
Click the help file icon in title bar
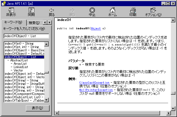coord(4,4)
